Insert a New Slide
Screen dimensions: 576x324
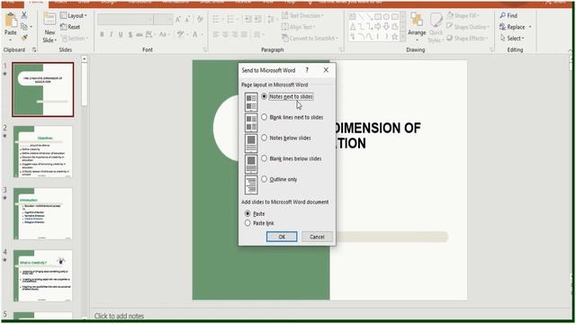click(49, 28)
